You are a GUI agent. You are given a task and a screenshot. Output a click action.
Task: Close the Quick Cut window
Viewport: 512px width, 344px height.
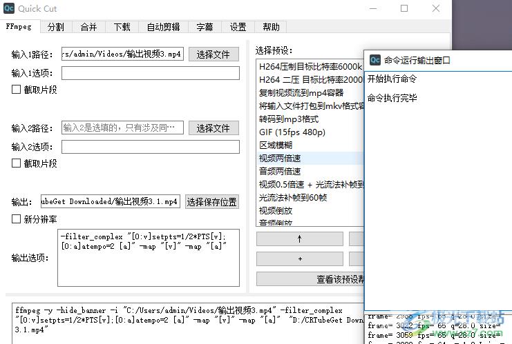pyautogui.click(x=435, y=8)
